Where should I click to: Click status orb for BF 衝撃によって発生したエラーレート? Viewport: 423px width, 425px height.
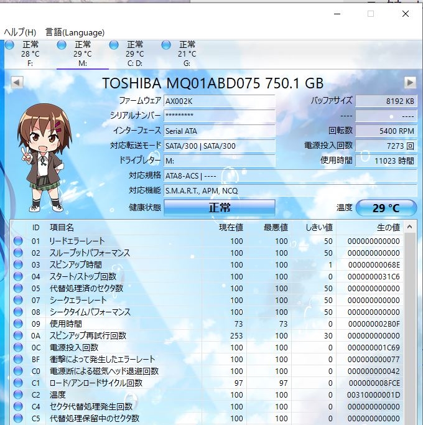pos(18,359)
